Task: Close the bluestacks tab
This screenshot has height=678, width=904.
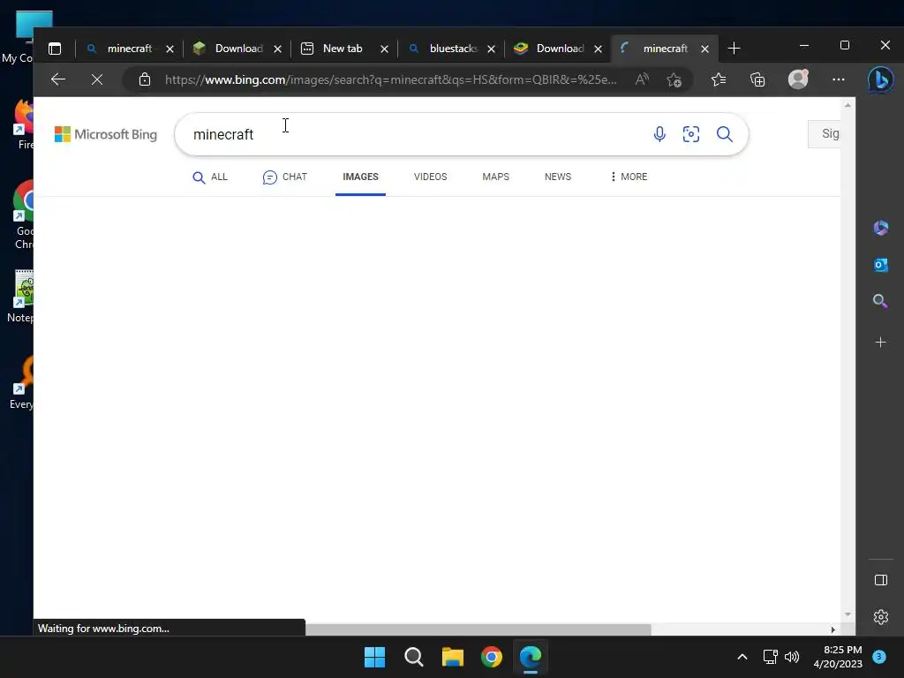Action: [491, 49]
